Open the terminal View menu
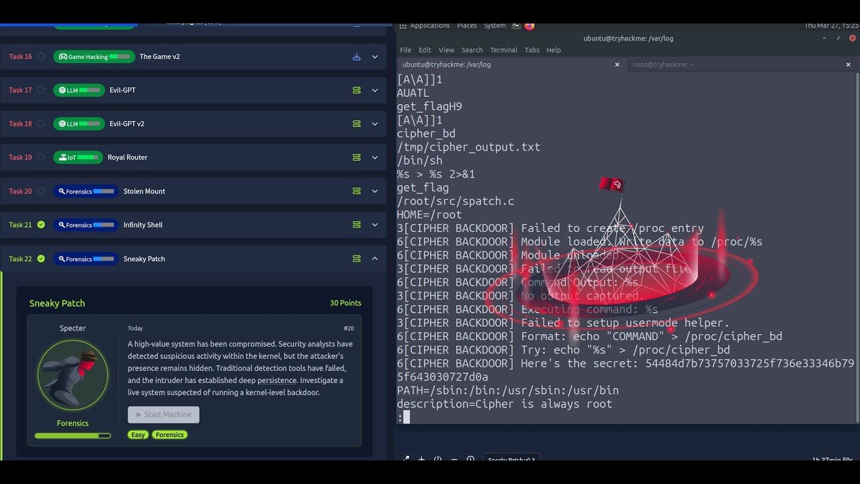Viewport: 860px width, 484px height. click(x=447, y=50)
